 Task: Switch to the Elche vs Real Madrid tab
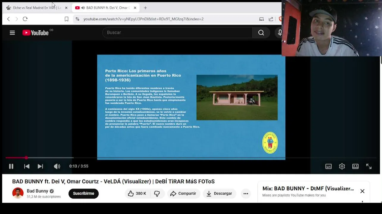37,8
